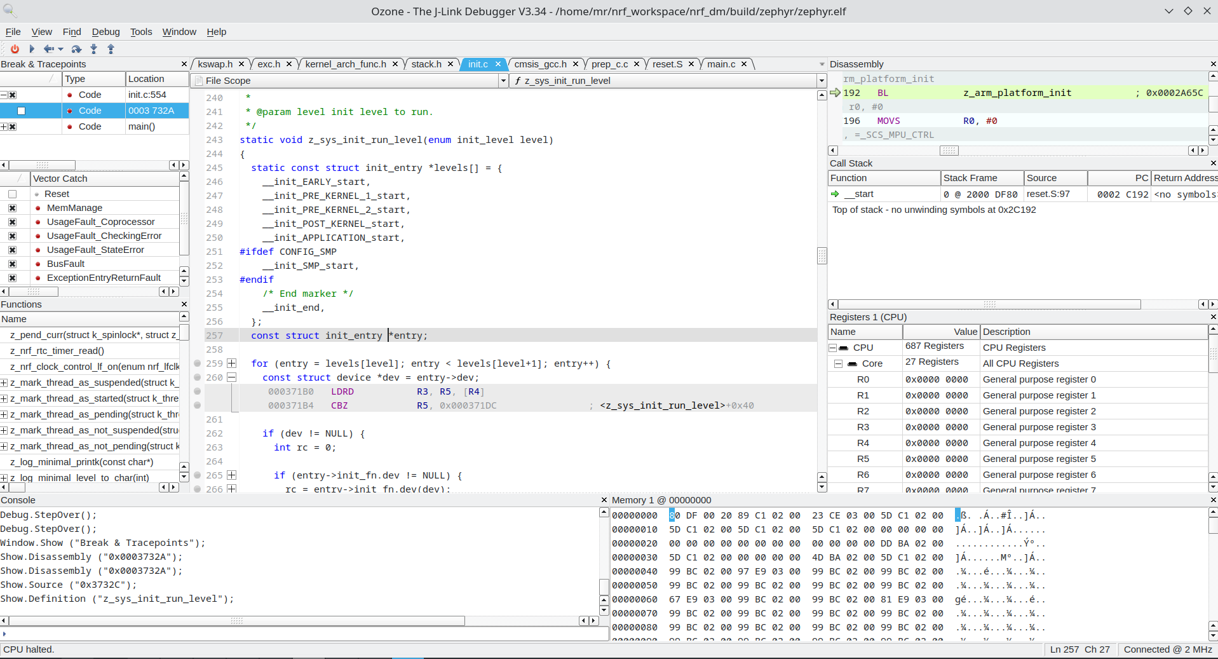
Task: Collapse the Core register group
Action: (x=838, y=363)
